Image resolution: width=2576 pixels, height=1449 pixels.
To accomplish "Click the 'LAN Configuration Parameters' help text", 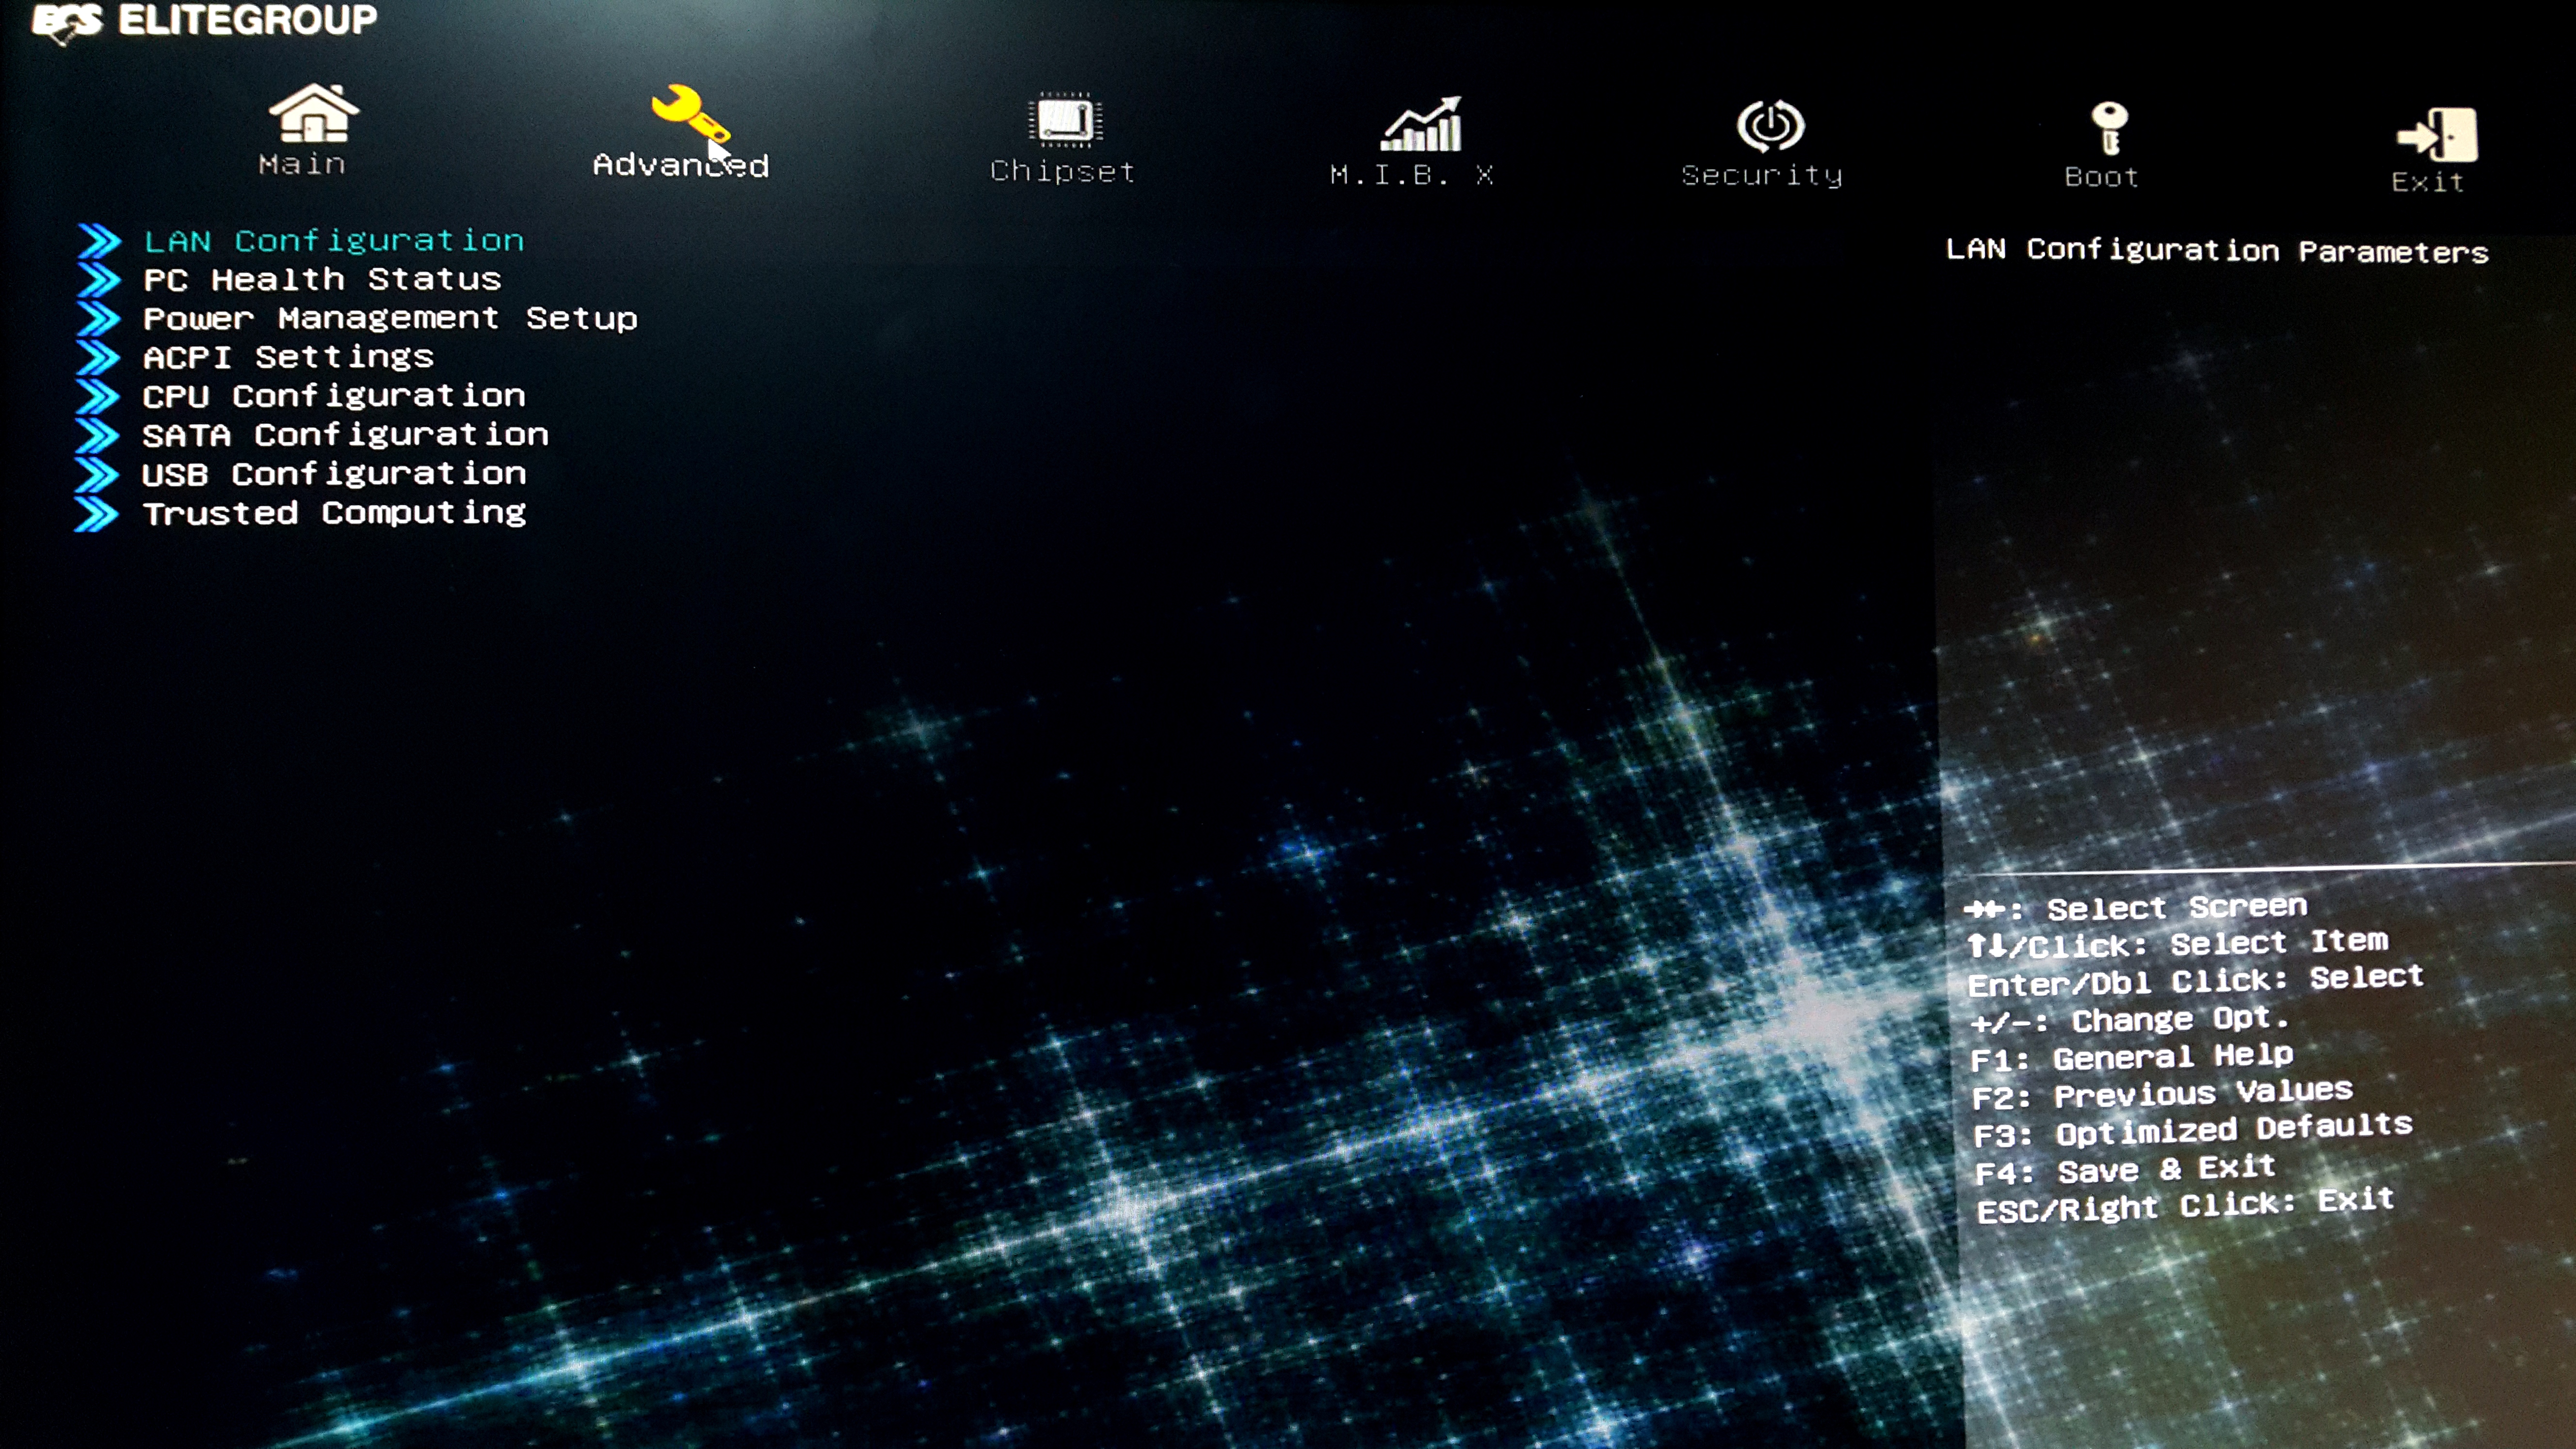I will coord(2217,250).
